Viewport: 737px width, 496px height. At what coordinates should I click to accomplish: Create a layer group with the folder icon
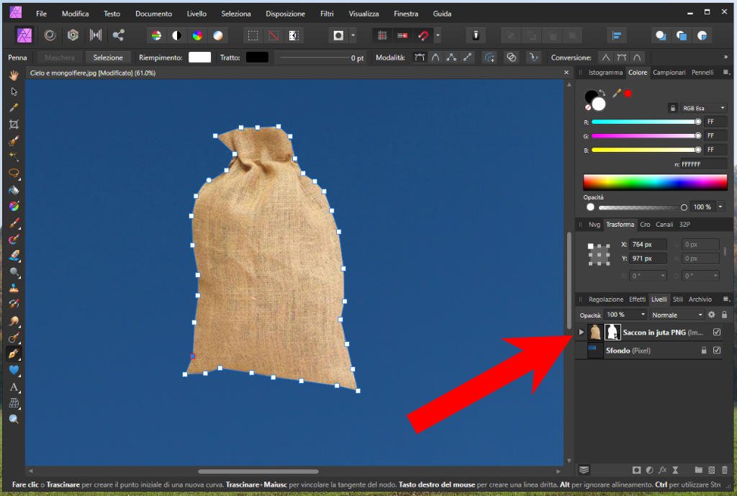click(x=698, y=469)
